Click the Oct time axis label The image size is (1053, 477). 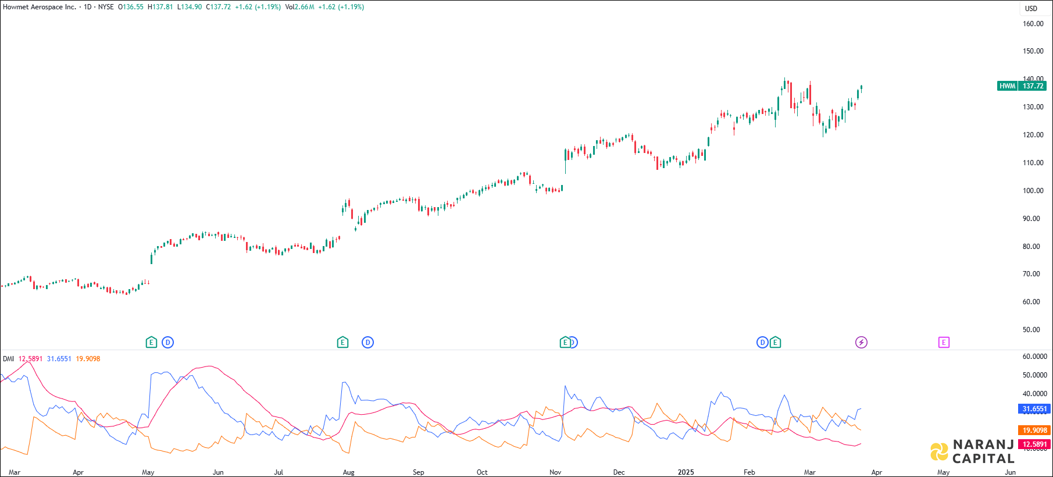point(482,472)
